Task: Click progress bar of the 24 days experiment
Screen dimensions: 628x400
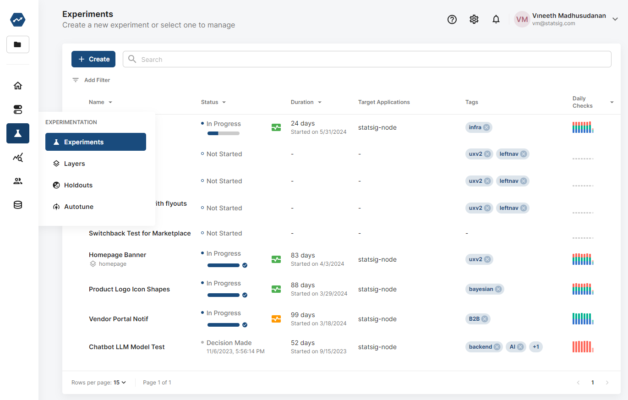Action: (224, 133)
